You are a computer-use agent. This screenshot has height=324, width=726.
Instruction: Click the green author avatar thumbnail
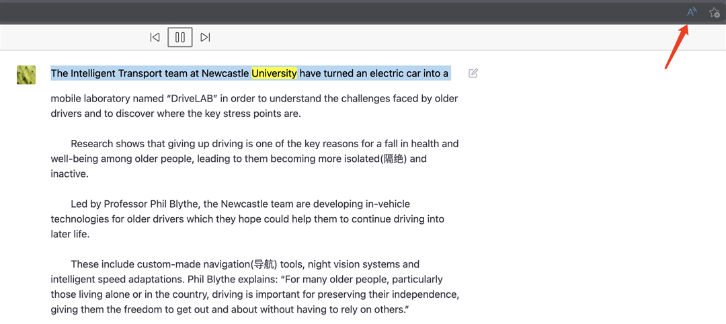click(x=26, y=75)
